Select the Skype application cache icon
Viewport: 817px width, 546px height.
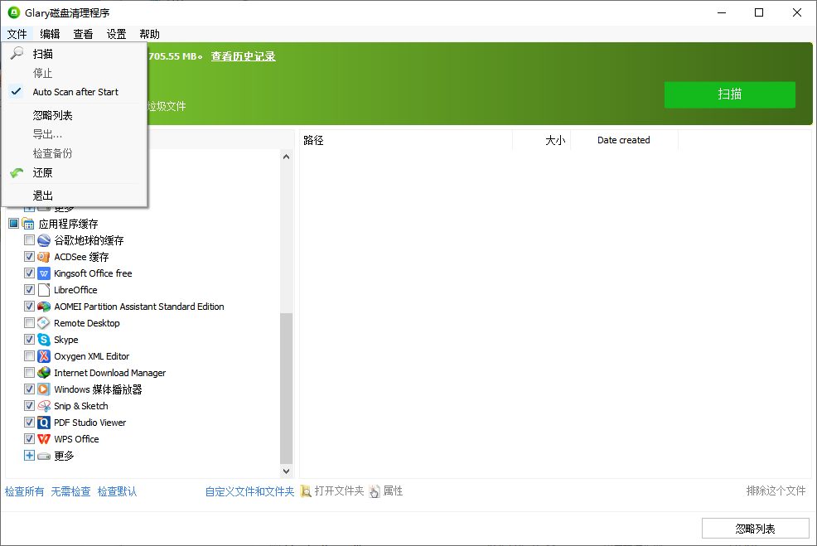click(43, 339)
